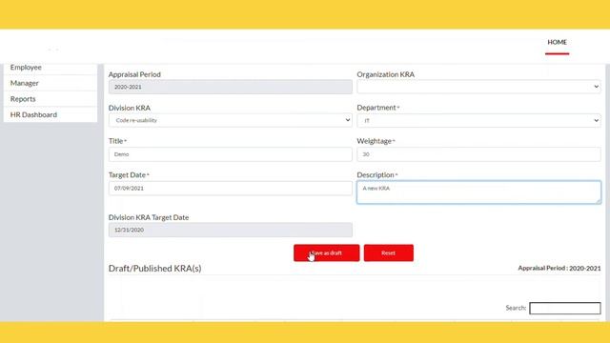
Task: Click the Appraisal Period : 2020-2021 text
Action: (x=559, y=268)
